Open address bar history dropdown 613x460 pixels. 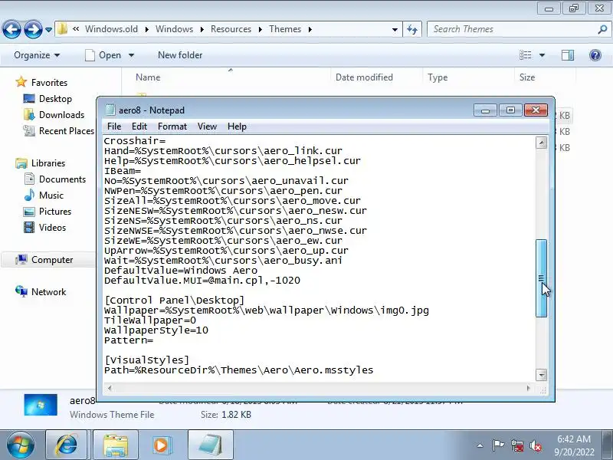(x=395, y=29)
